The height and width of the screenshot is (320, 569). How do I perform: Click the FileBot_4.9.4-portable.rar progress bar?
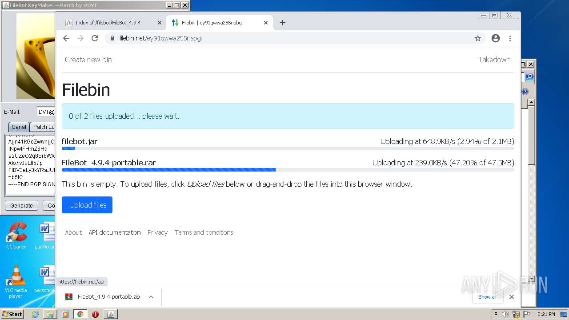pos(288,170)
